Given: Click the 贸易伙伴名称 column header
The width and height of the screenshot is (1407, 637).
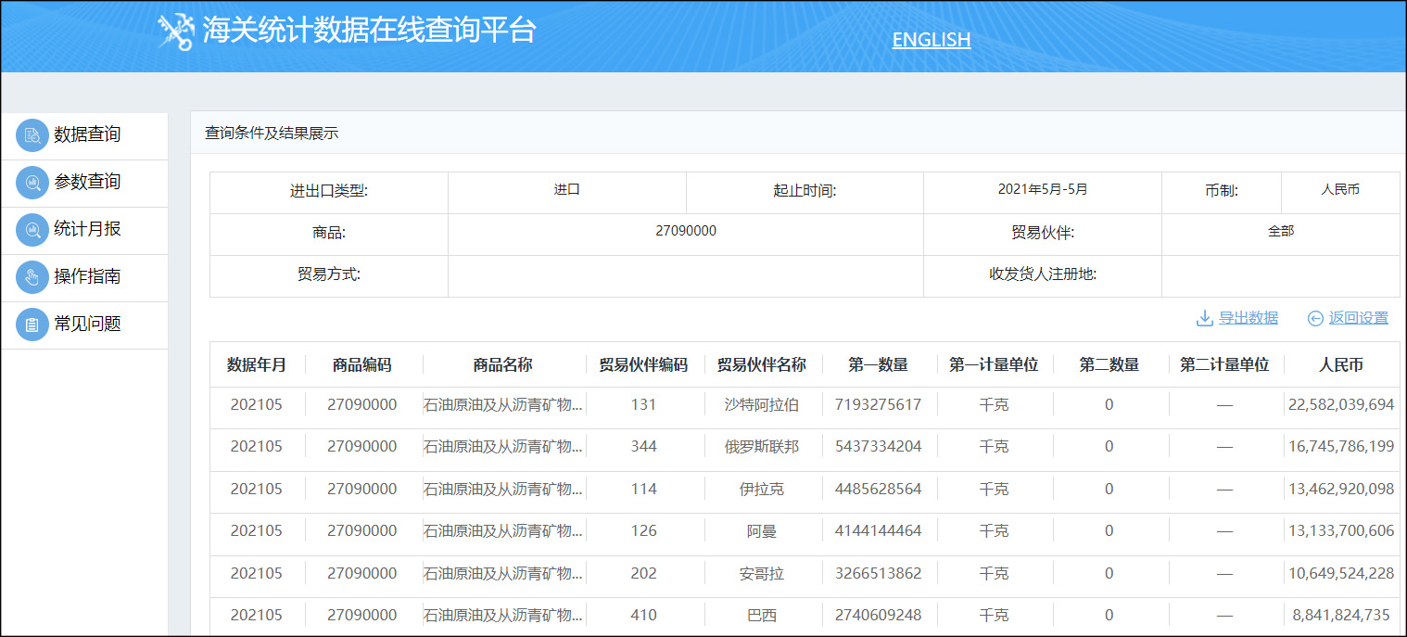Looking at the screenshot, I should click(761, 365).
